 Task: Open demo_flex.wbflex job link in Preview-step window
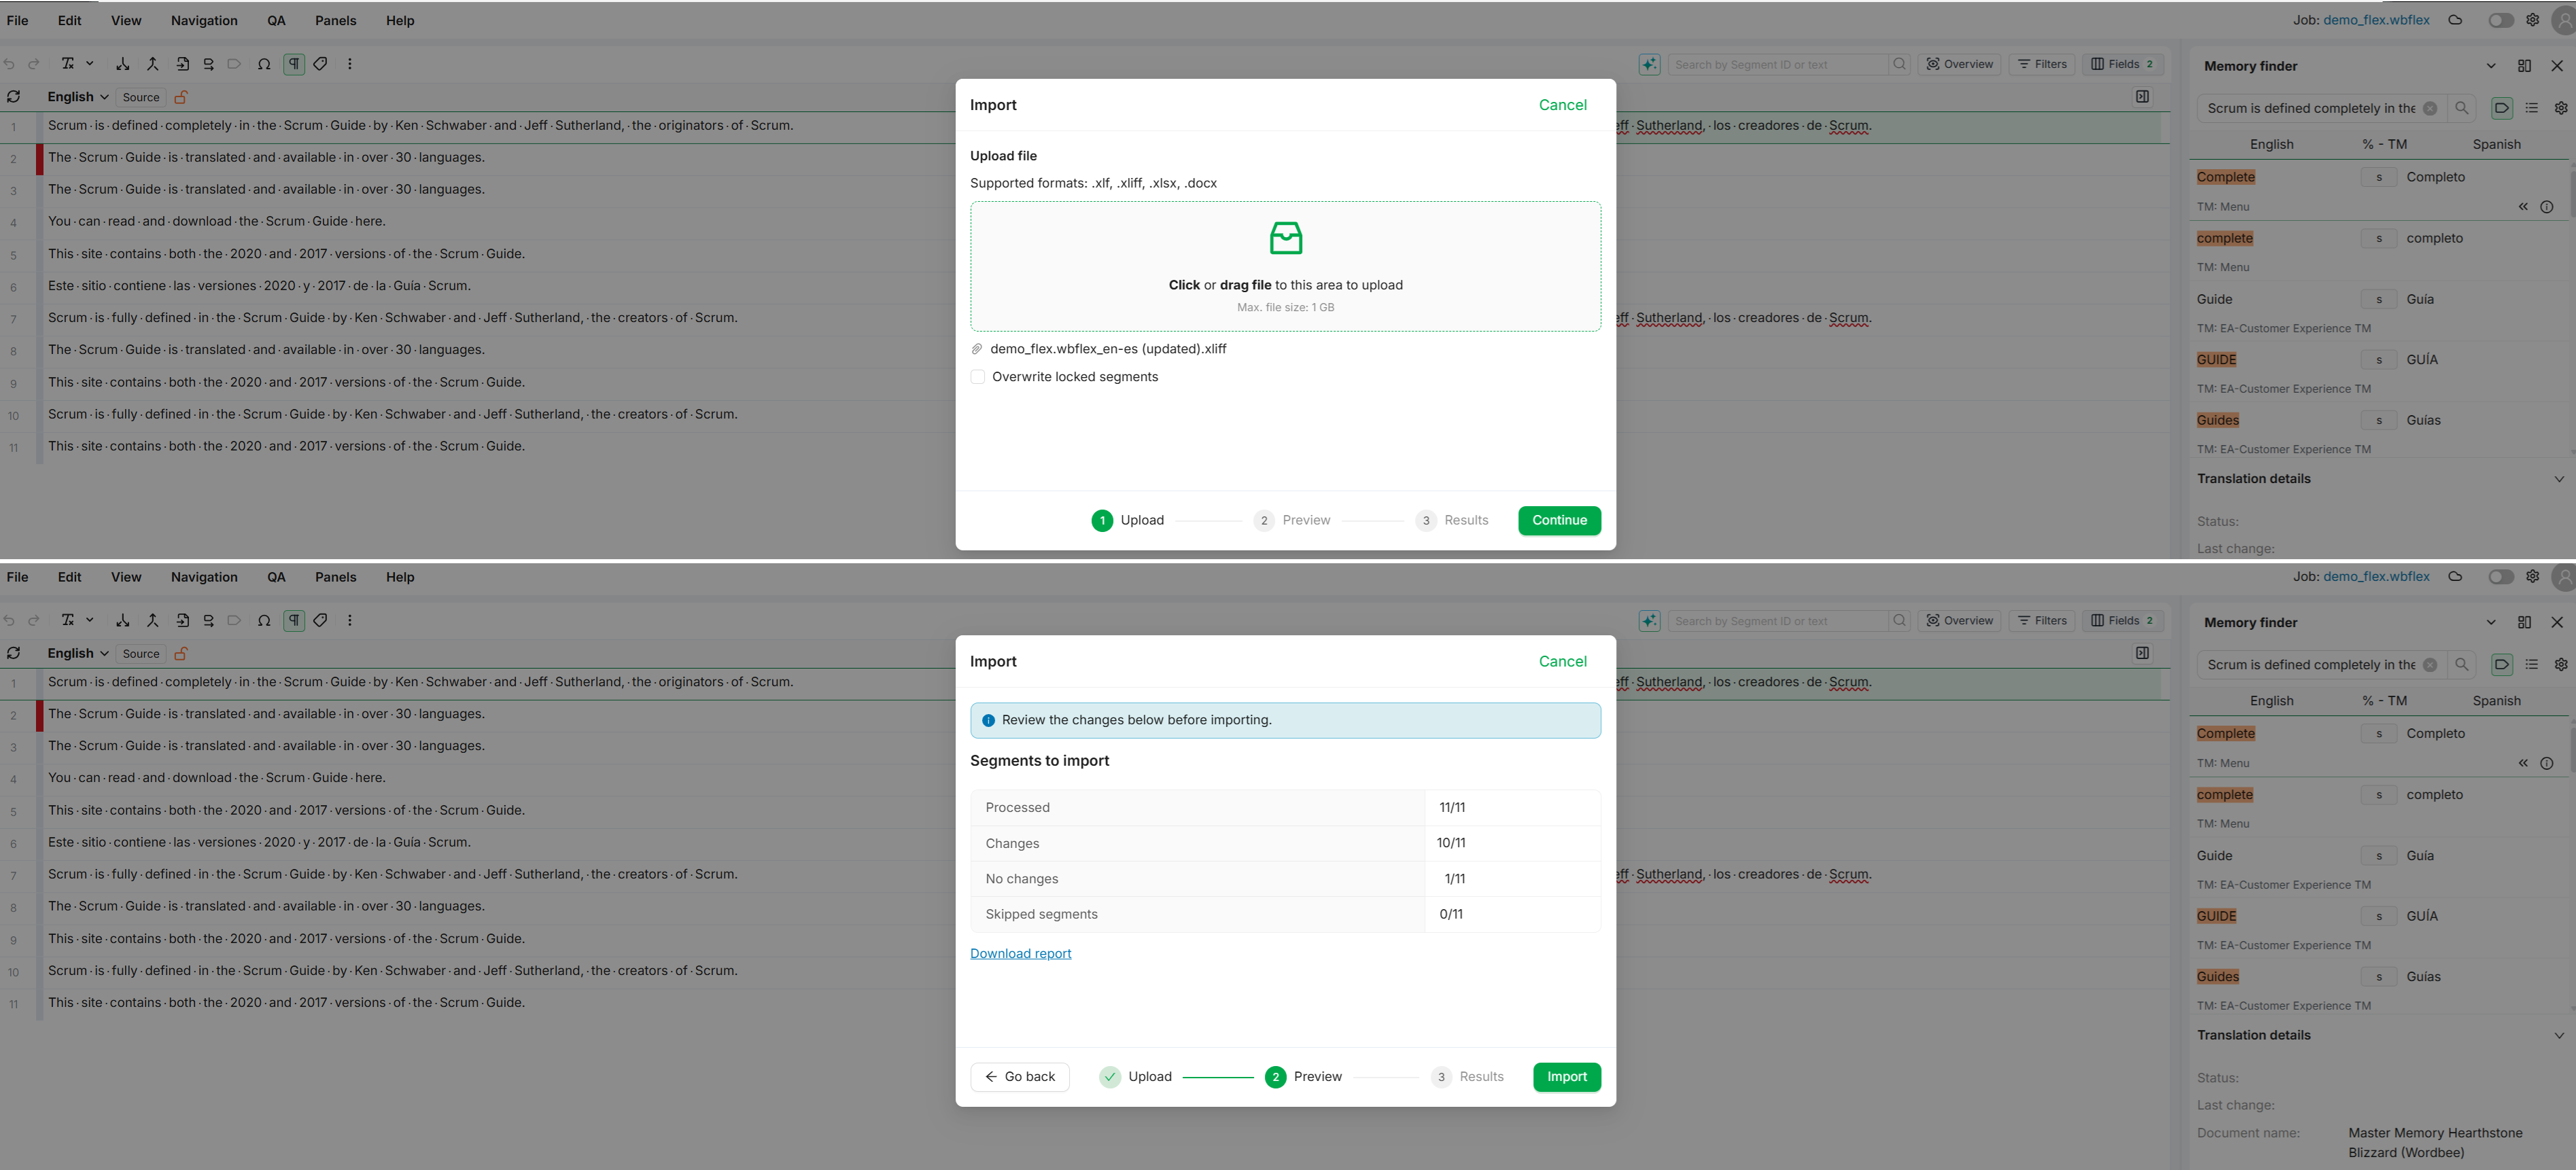(2376, 577)
